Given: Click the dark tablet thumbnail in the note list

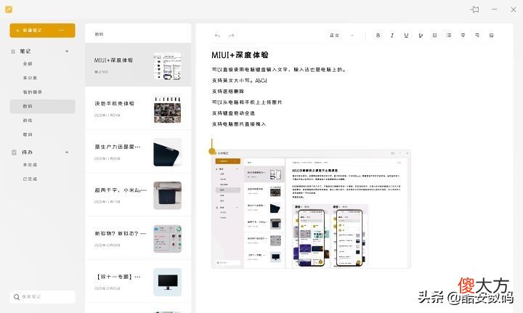Looking at the screenshot, I should [168, 153].
